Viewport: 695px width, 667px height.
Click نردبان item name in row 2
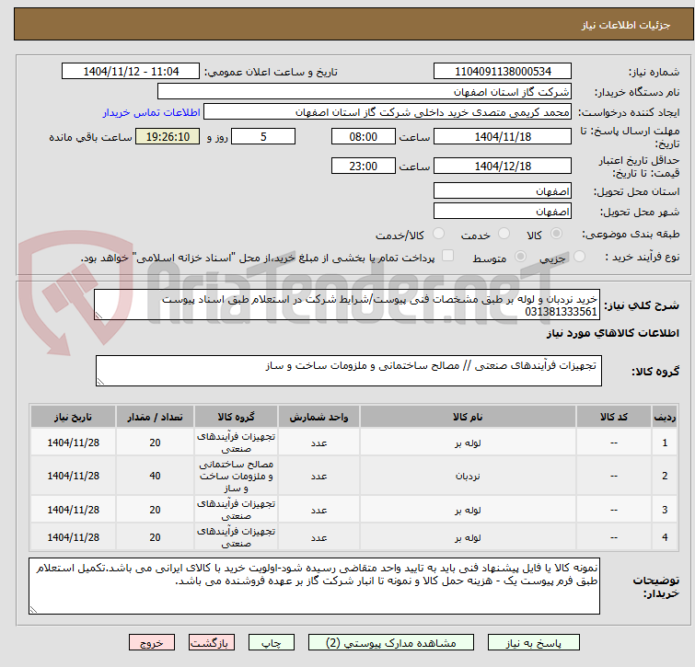468,477
